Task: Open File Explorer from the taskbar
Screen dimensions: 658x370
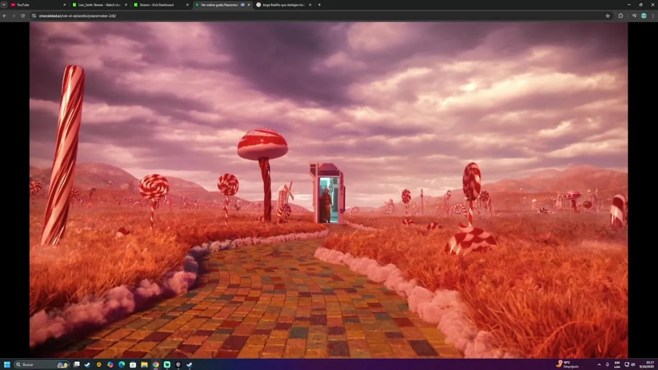Action: [144, 364]
